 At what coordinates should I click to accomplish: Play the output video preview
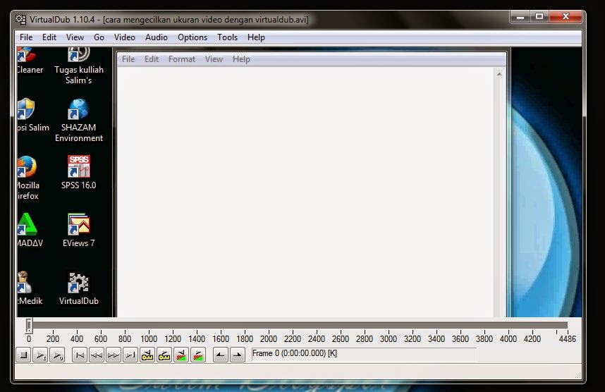click(57, 355)
